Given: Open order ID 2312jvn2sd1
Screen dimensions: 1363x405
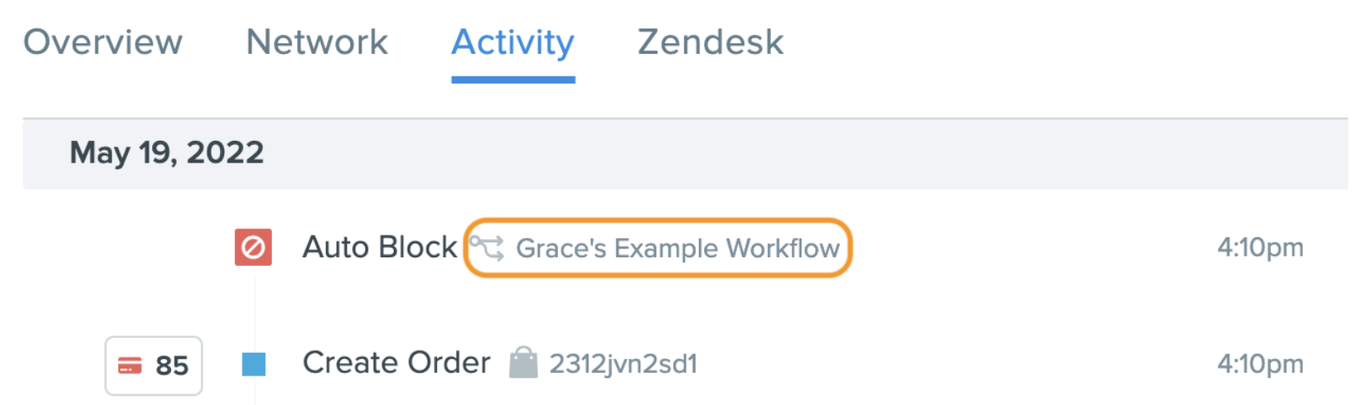Looking at the screenshot, I should [x=622, y=364].
